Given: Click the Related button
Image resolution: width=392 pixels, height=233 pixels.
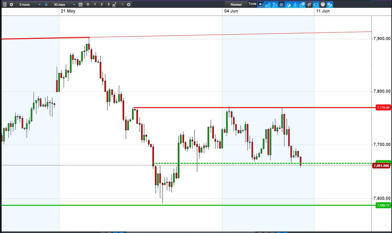Looking at the screenshot, I should tap(236, 4).
